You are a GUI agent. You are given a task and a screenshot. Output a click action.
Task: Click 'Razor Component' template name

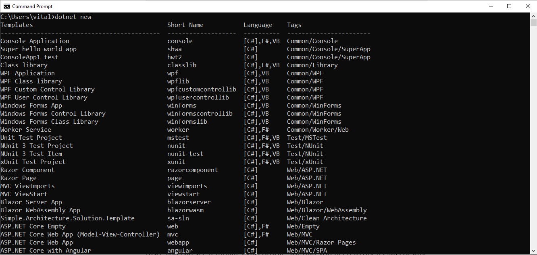click(27, 170)
